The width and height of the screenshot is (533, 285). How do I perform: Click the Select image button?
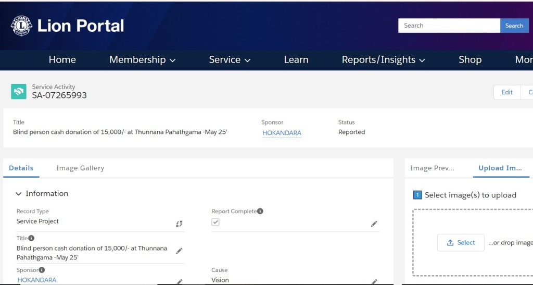(461, 242)
